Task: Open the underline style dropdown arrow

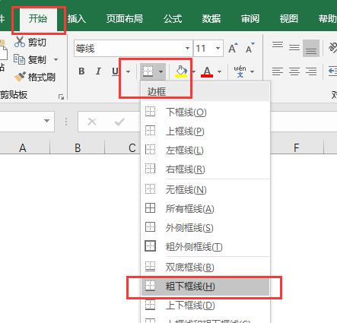Action: [128, 71]
